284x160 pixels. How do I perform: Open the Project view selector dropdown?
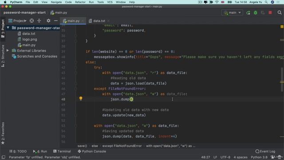pos(18,21)
